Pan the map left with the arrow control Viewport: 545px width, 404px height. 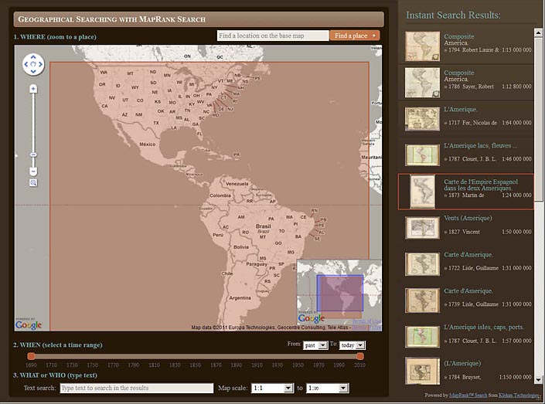tap(26, 65)
